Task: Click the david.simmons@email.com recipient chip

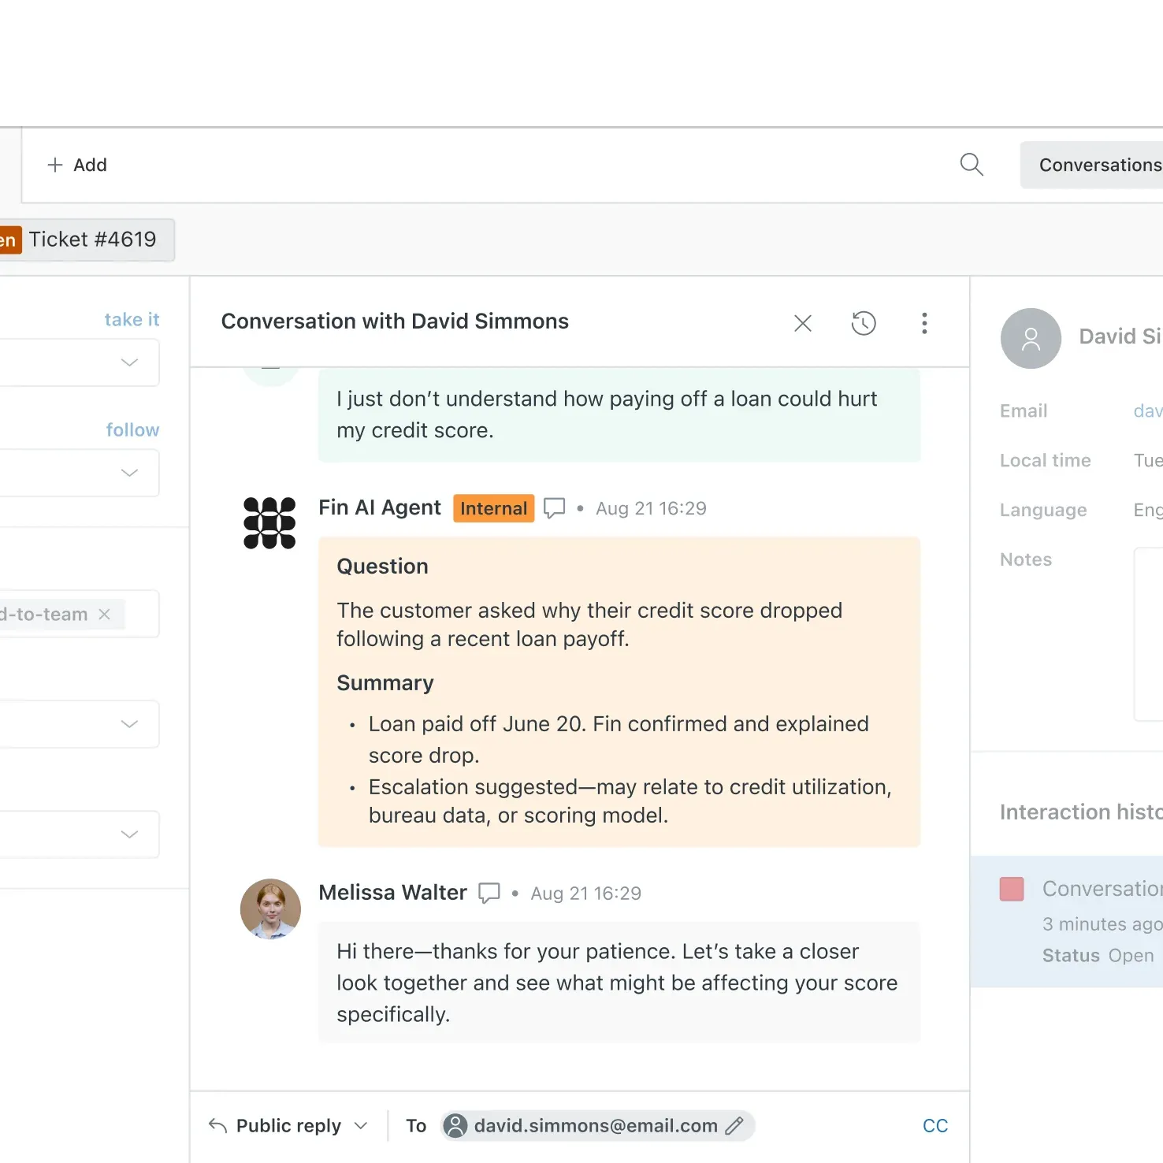Action: (x=597, y=1125)
